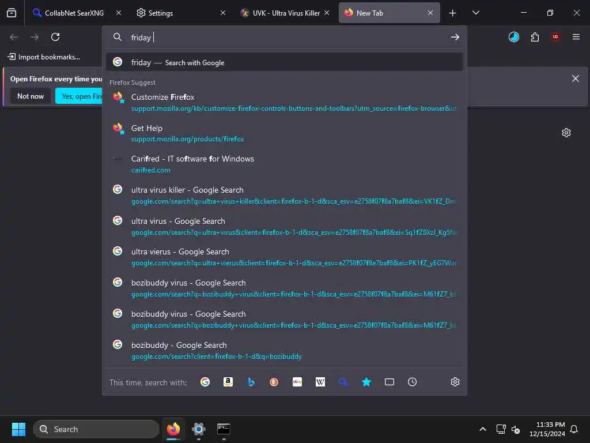Search this time with Bing icon
The width and height of the screenshot is (590, 443).
coord(251,382)
